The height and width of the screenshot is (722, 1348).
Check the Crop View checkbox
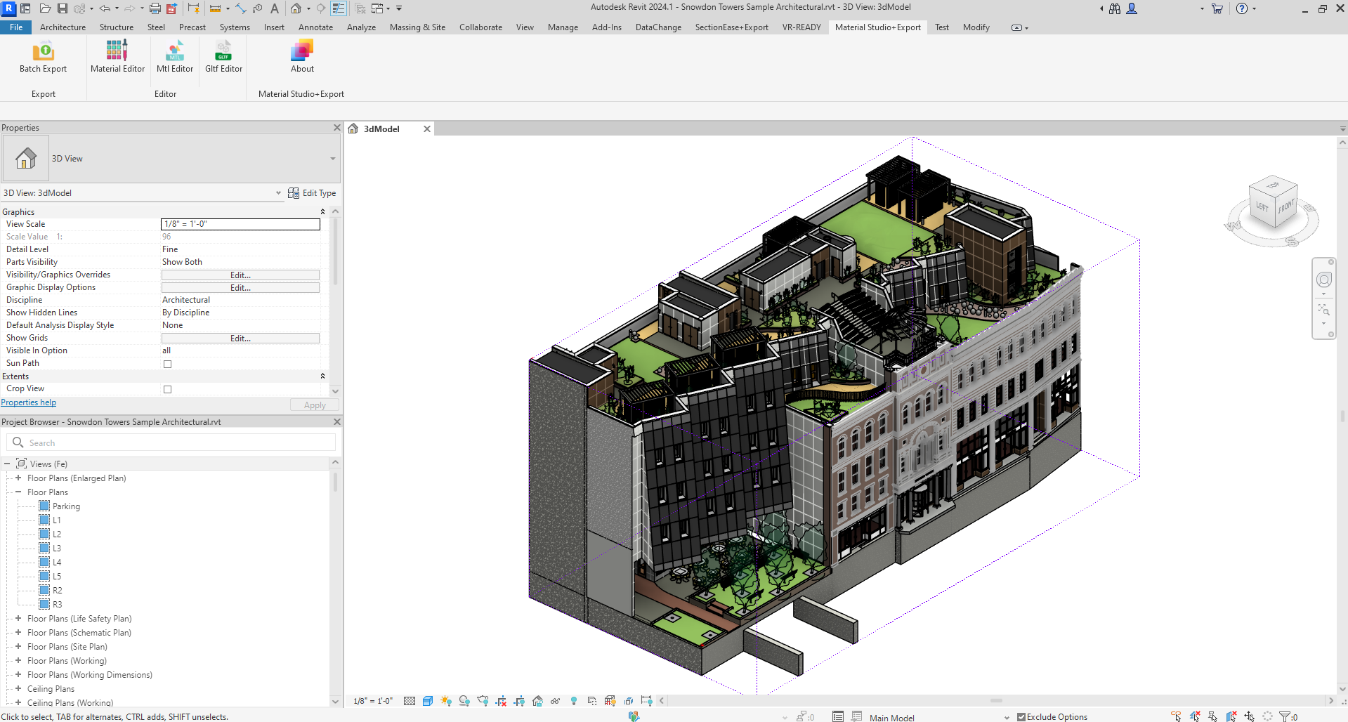point(167,389)
